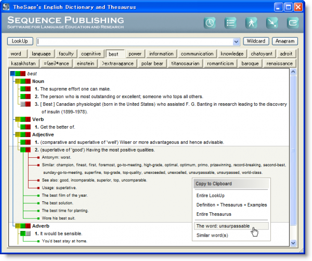
Task: Select the '=(aei)*ance' wildcard tab
Action: click(56, 63)
